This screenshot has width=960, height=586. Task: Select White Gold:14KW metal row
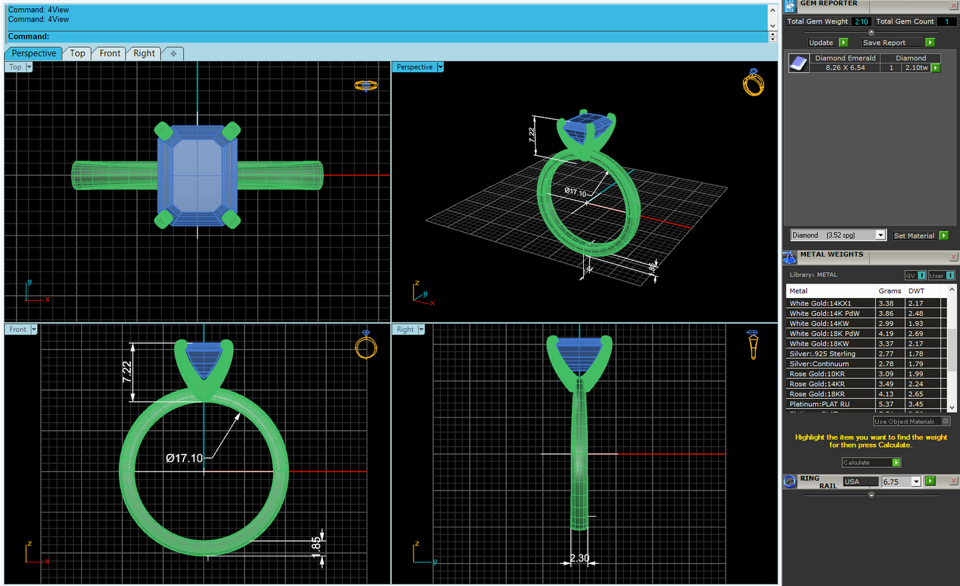866,323
